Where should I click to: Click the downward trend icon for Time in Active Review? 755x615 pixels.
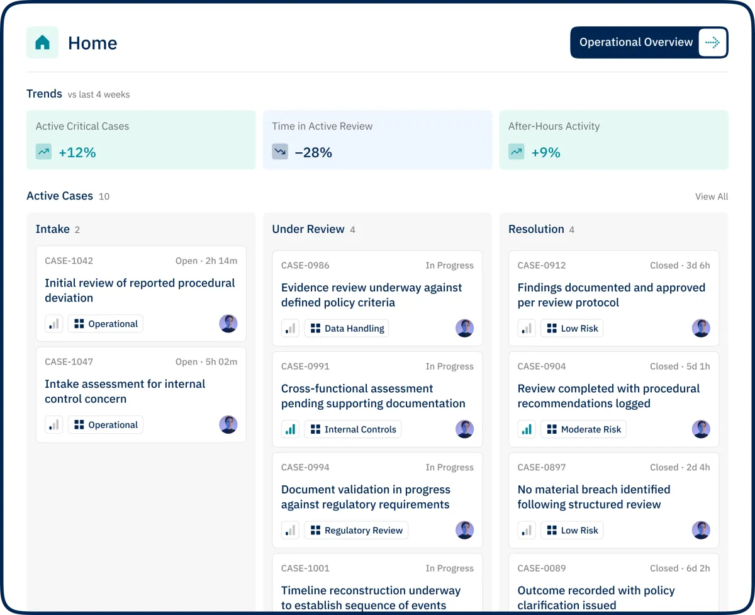click(x=280, y=152)
